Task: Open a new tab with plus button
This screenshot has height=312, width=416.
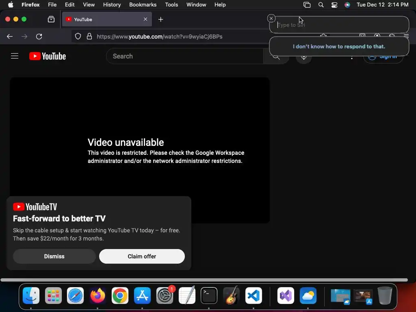Action: 160,19
